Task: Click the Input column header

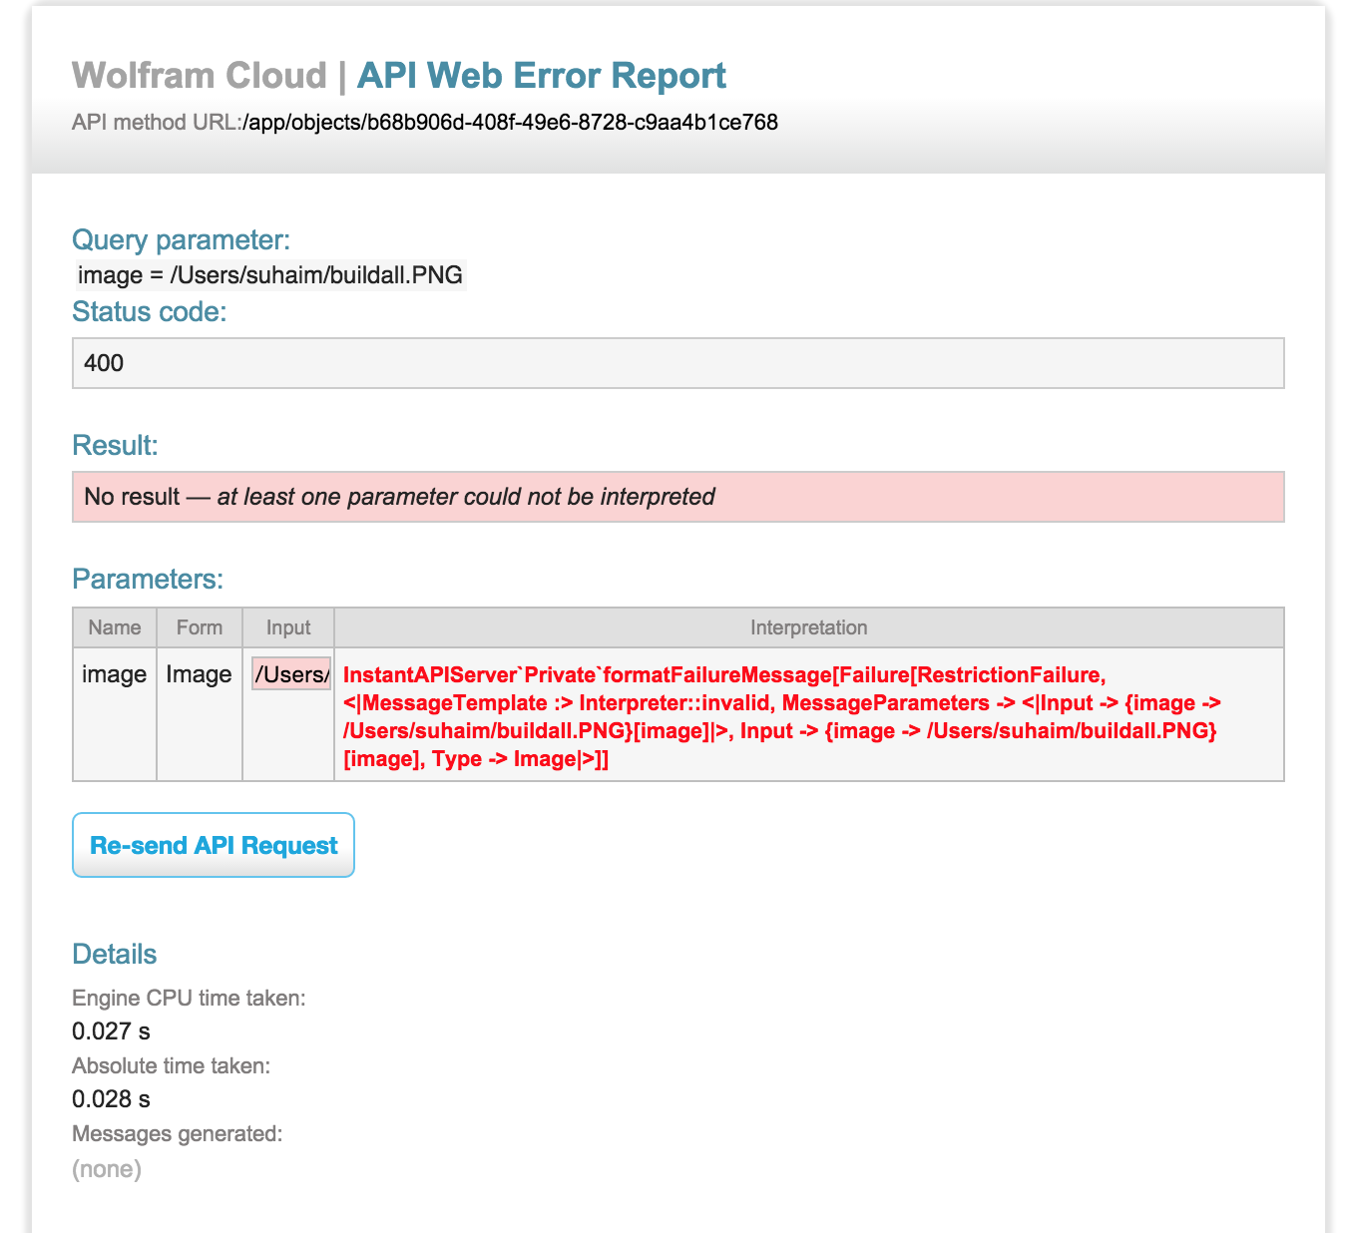Action: click(x=288, y=627)
